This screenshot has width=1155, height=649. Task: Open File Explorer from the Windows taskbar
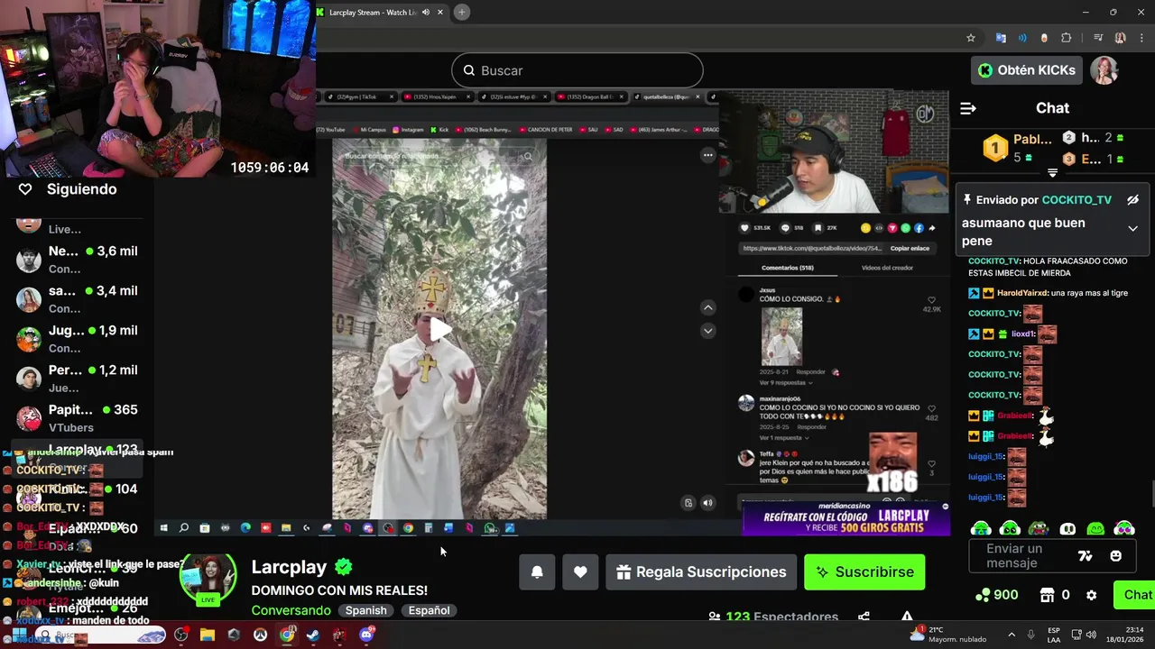tap(207, 635)
